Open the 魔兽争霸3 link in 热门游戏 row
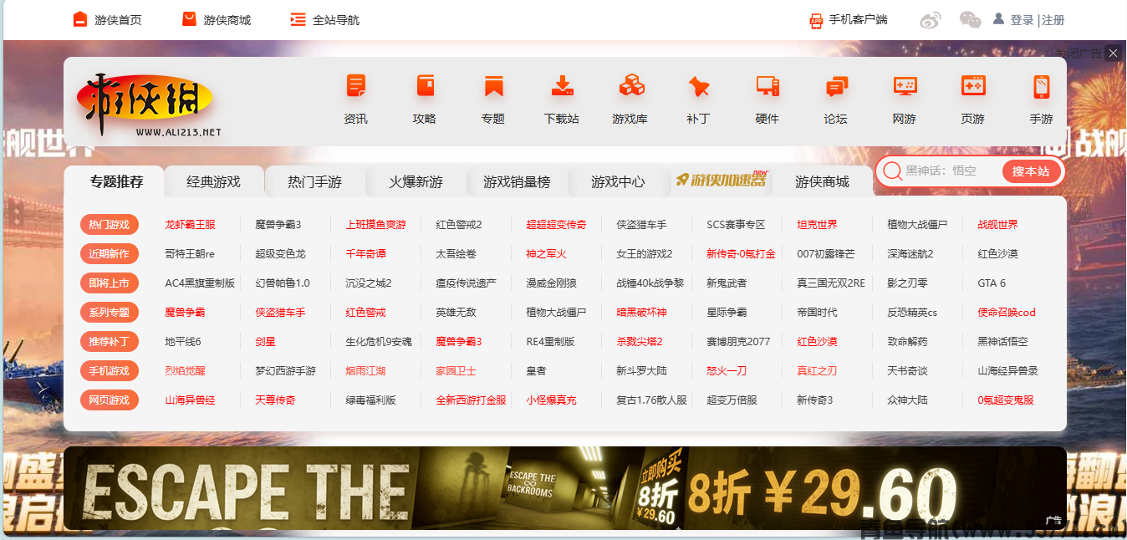This screenshot has width=1127, height=540. click(278, 225)
